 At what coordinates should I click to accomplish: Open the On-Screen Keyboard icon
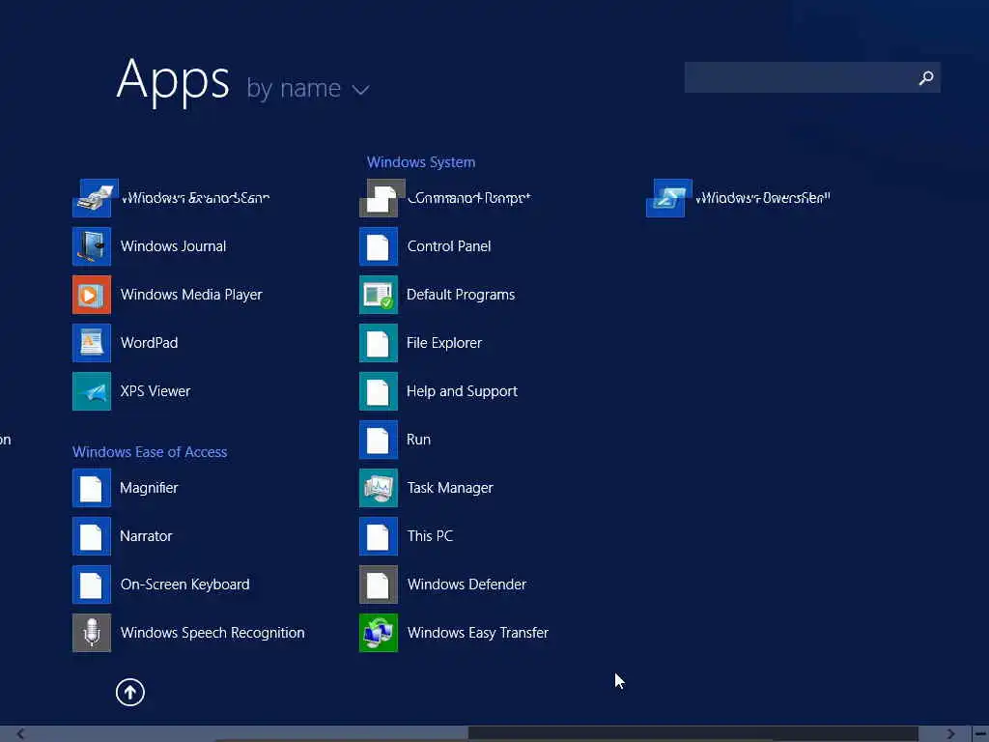92,585
